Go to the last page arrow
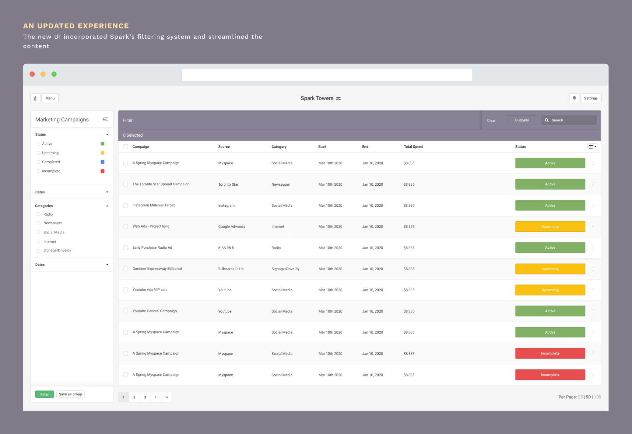632x434 pixels. 167,397
